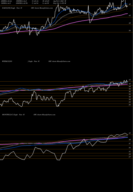Click the 26 axis label on weekly chart
Screen dimensions: 133x192
tap(130, 105)
